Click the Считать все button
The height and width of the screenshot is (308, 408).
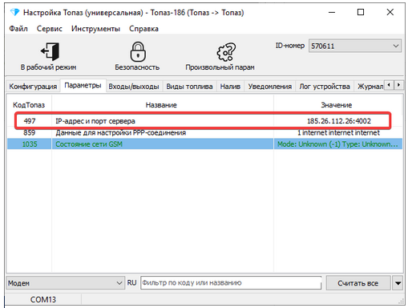358,283
